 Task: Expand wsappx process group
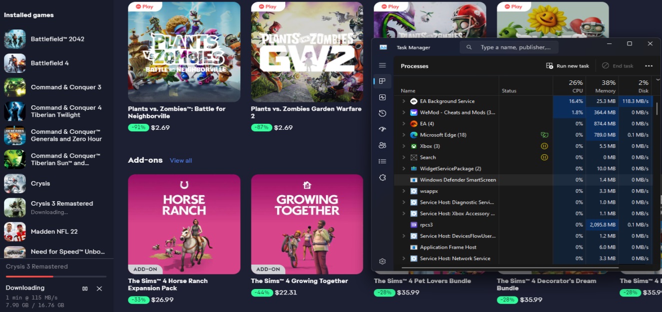pos(404,191)
